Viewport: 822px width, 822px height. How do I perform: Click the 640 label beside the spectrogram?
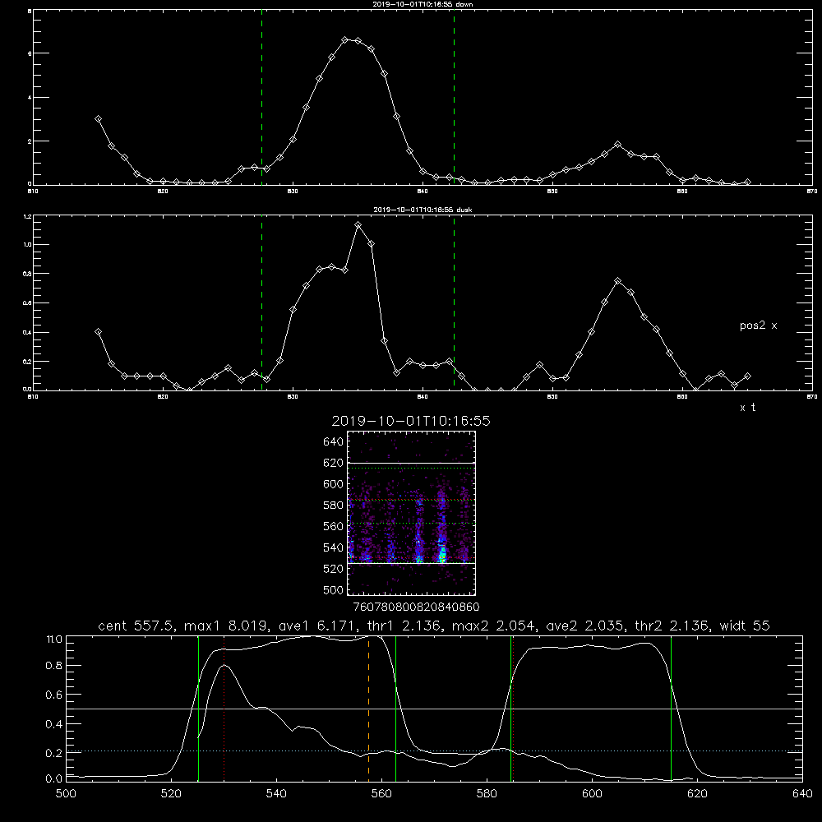pos(334,442)
